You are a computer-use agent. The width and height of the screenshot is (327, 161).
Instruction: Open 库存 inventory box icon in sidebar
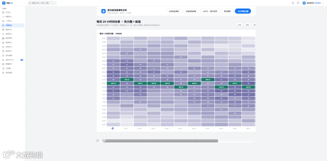pyautogui.click(x=3, y=38)
